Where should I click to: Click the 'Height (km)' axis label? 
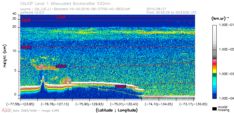tap(5, 56)
